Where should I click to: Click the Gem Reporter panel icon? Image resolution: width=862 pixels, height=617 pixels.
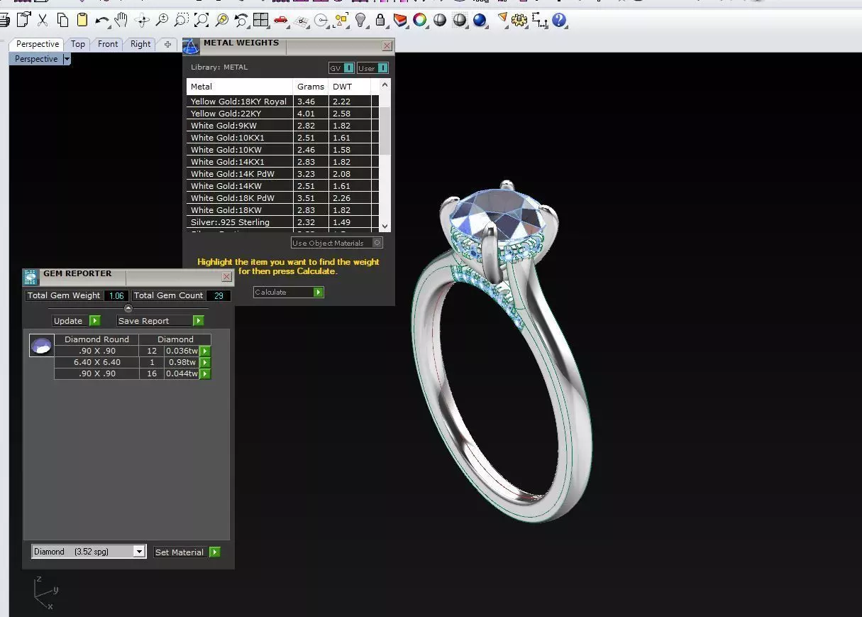tap(31, 277)
